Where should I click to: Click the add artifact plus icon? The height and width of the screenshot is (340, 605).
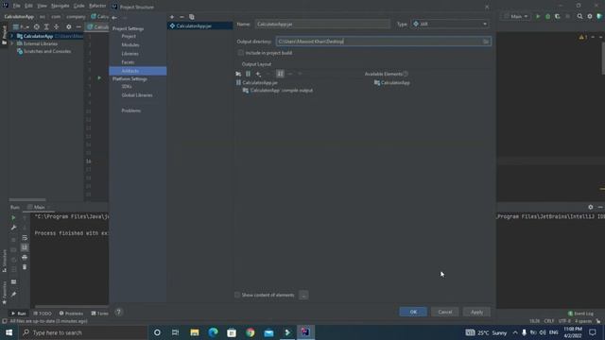point(172,17)
